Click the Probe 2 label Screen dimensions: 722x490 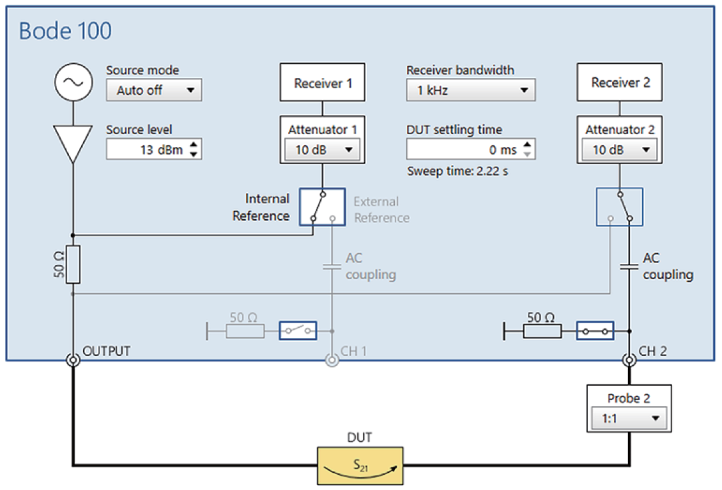pyautogui.click(x=629, y=399)
